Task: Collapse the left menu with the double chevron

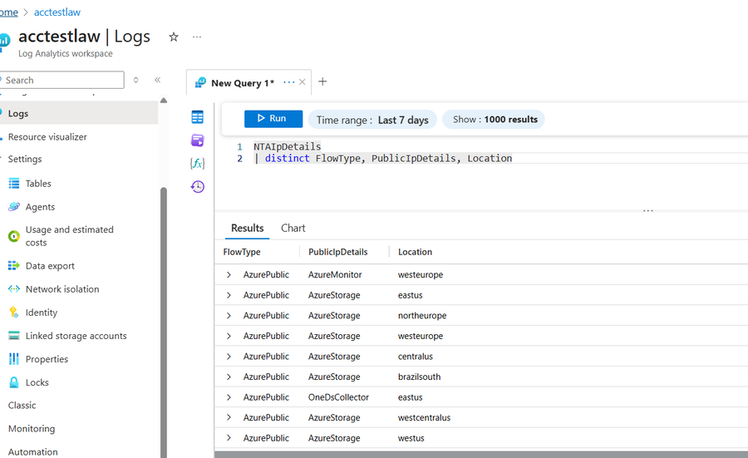Action: coord(157,80)
